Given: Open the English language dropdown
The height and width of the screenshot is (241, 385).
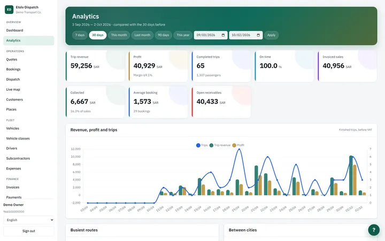Looking at the screenshot, I should pos(29,220).
